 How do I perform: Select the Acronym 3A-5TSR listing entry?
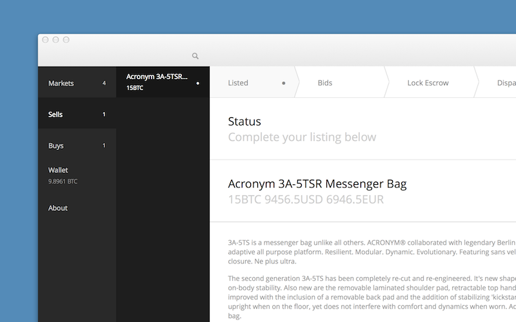click(163, 82)
